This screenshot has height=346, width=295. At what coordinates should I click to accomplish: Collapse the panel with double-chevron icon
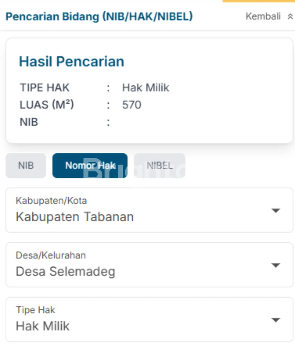point(290,17)
